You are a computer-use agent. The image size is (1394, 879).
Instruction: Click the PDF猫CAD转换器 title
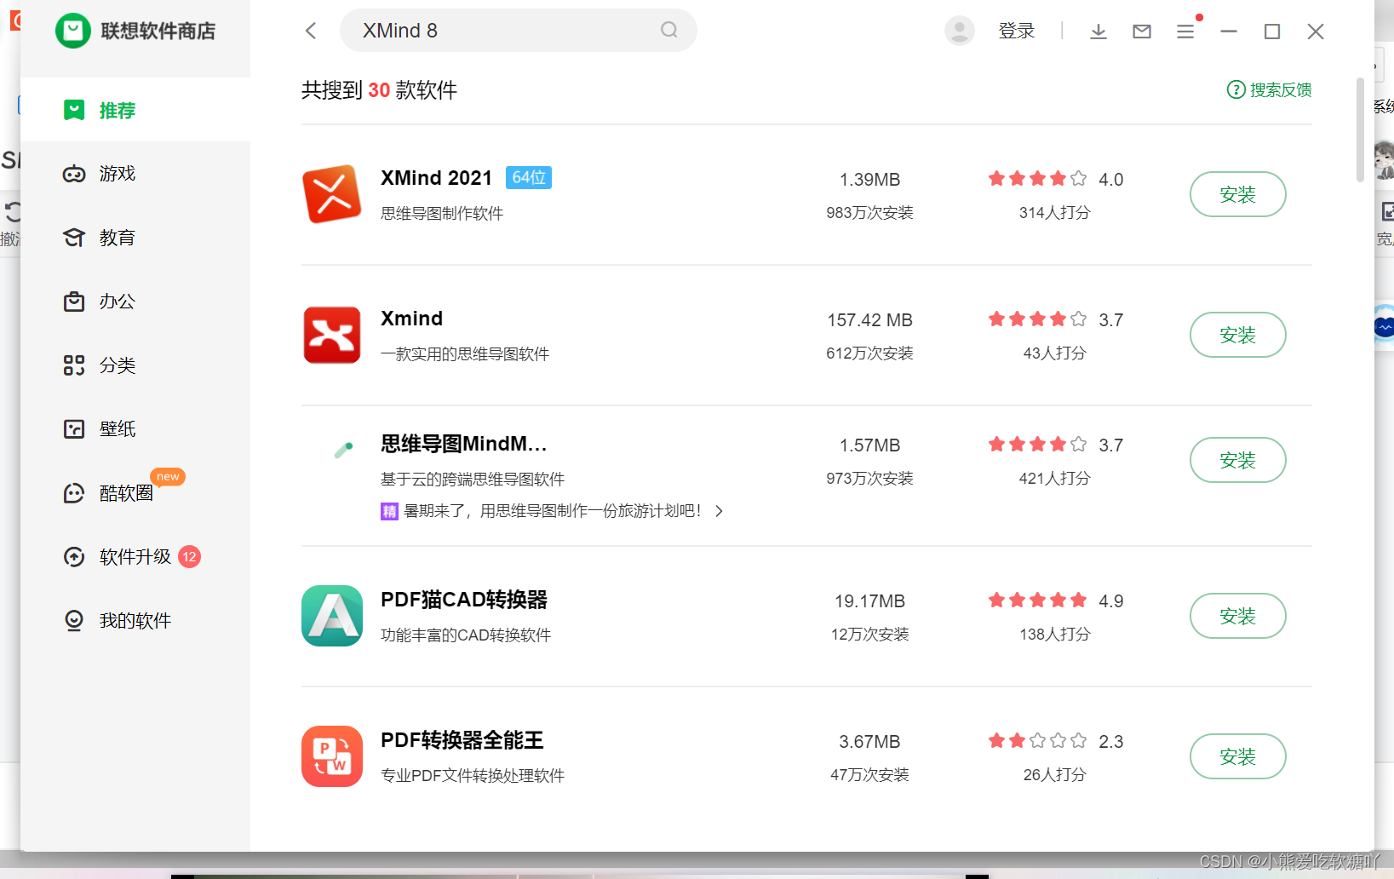[464, 600]
